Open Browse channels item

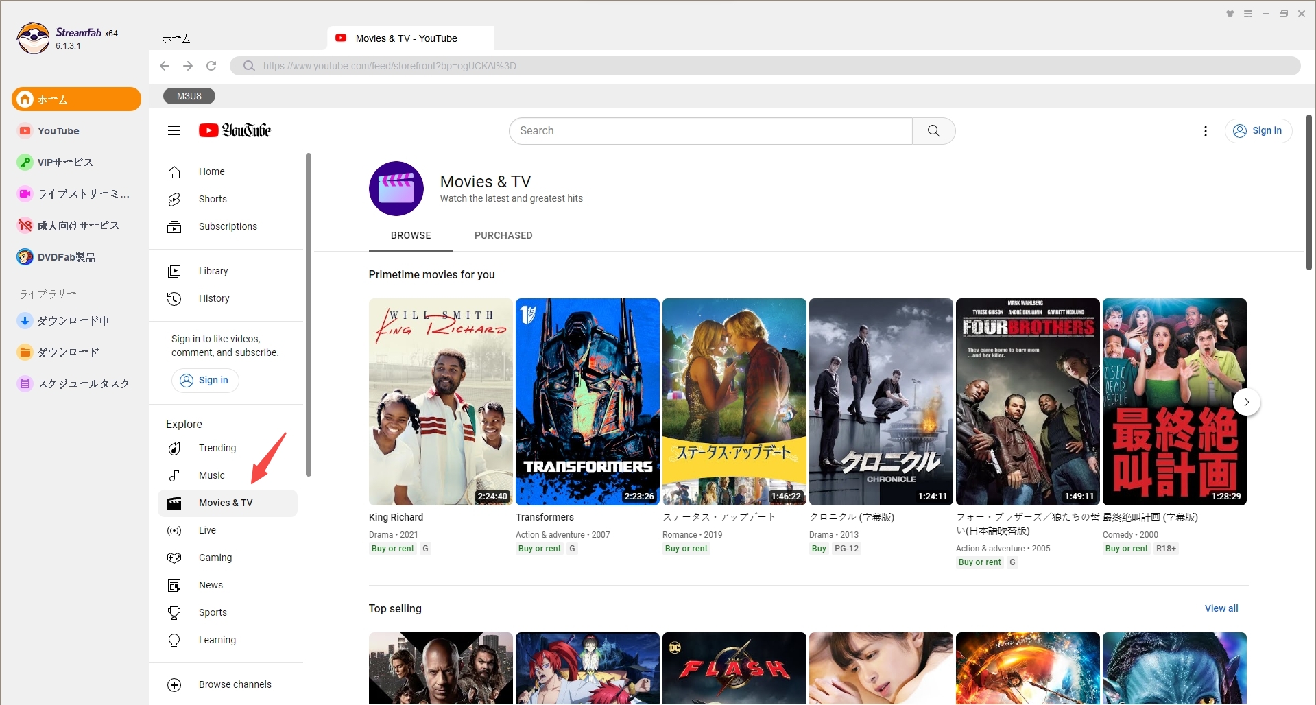pyautogui.click(x=228, y=684)
